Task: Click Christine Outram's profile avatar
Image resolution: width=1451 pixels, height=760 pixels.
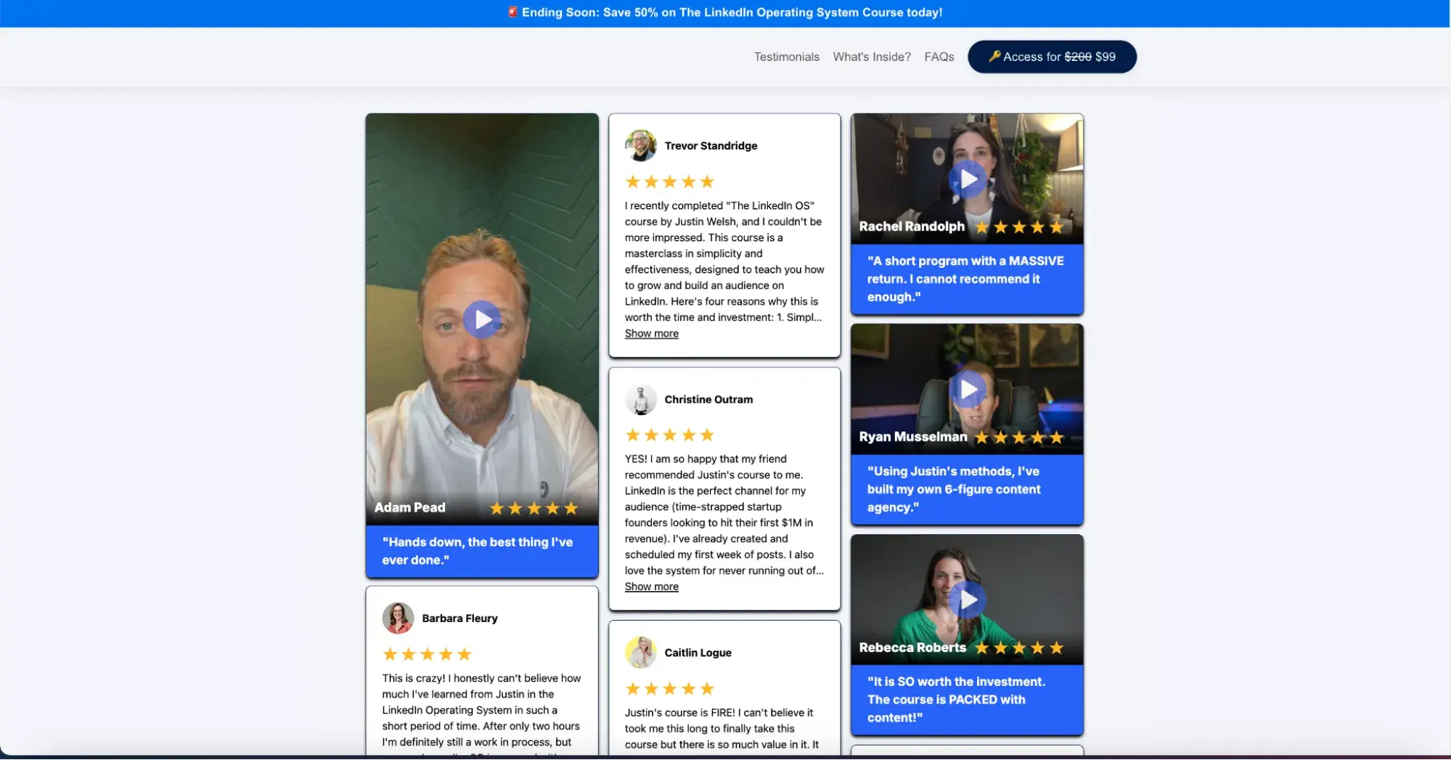Action: pyautogui.click(x=640, y=400)
